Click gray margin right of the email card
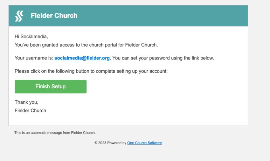The image size is (270, 161). [259, 71]
